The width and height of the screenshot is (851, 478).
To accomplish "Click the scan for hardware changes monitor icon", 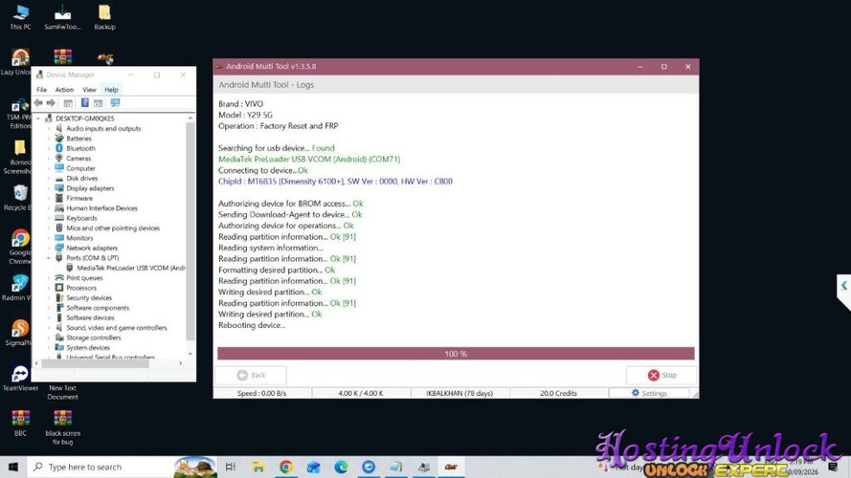I will click(115, 102).
